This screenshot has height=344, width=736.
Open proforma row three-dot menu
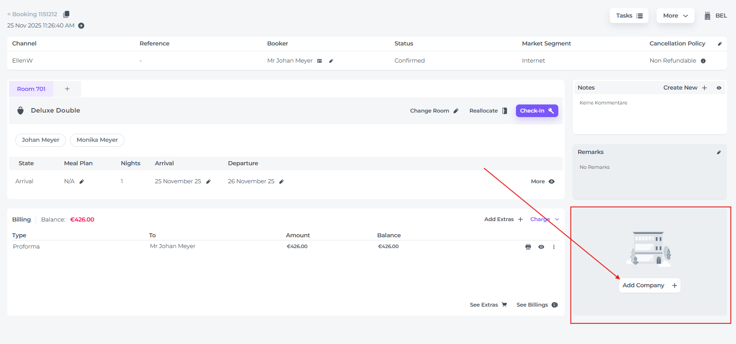click(x=554, y=247)
